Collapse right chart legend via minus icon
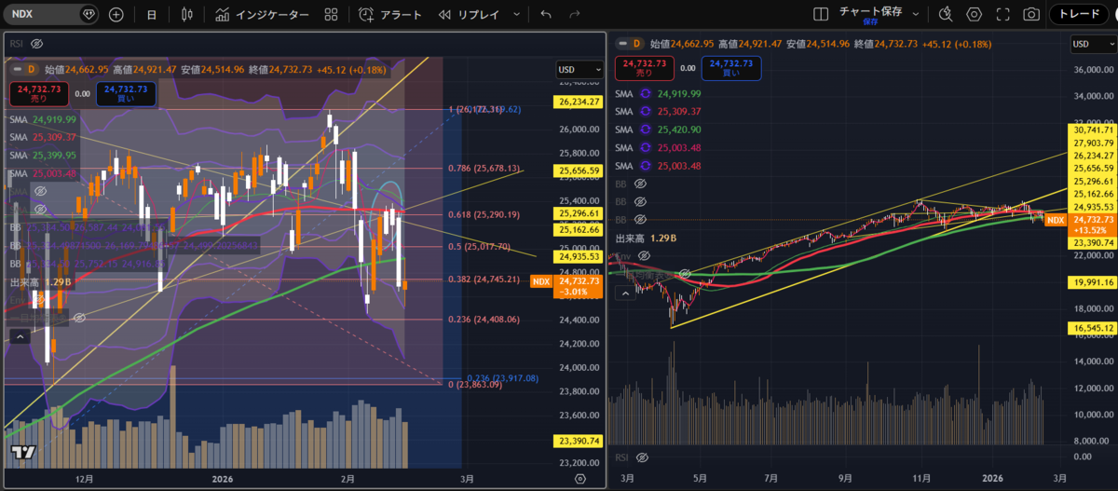1118x491 pixels. tap(622, 43)
